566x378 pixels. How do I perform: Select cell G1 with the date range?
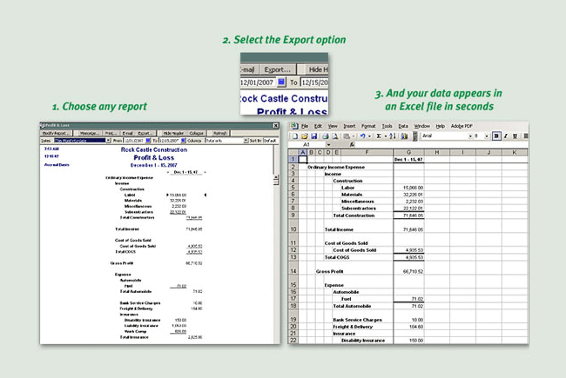(410, 159)
